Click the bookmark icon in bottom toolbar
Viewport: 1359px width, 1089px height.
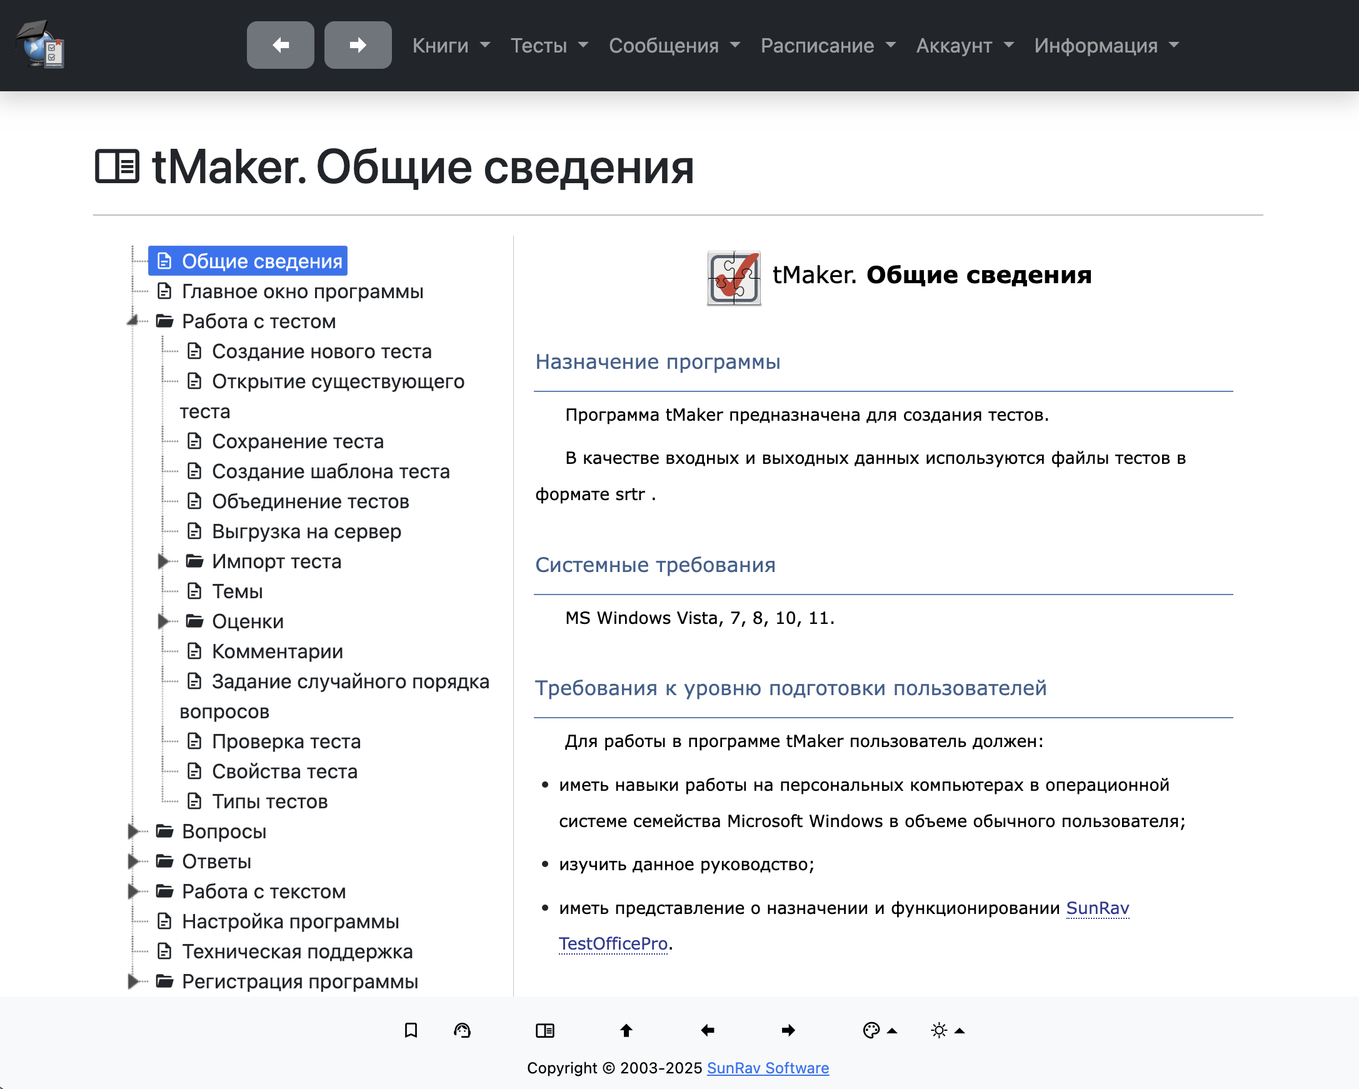[x=410, y=1030]
